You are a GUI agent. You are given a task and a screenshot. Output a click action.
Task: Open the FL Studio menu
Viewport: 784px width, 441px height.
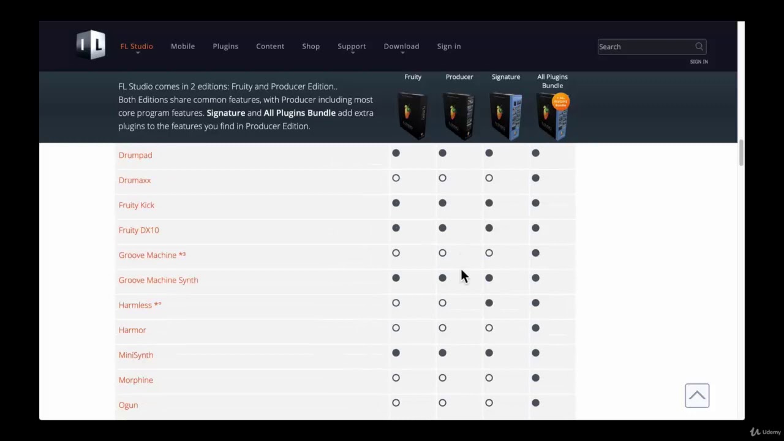coord(137,46)
